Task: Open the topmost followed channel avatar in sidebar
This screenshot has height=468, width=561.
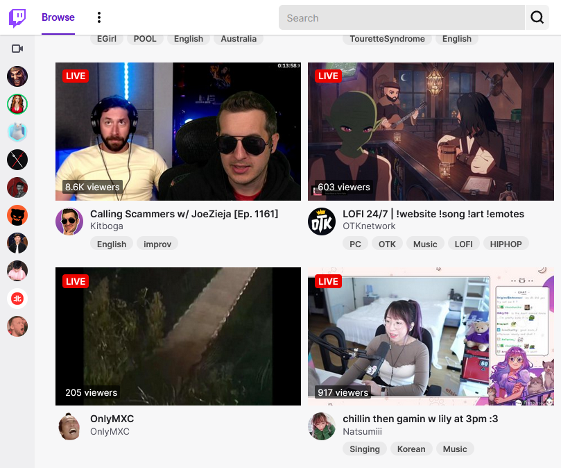Action: coord(17,76)
